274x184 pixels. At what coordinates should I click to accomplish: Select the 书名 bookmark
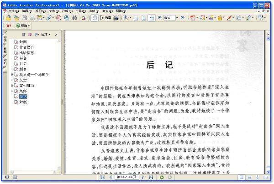click(23, 58)
